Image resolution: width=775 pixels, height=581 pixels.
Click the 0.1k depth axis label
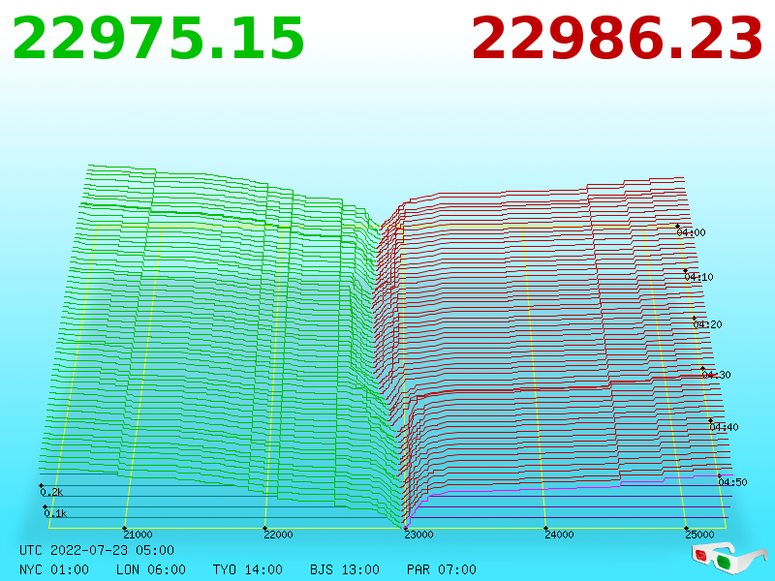(55, 513)
